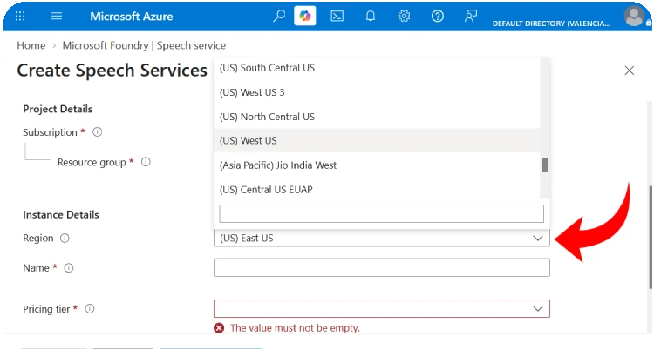Select (US) West US region
The height and width of the screenshot is (350, 654).
[x=377, y=140]
